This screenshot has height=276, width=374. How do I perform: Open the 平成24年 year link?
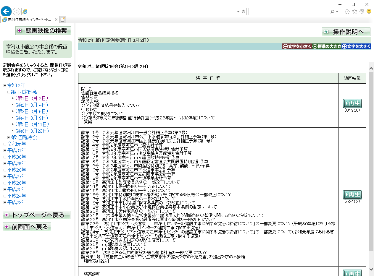click(17, 196)
